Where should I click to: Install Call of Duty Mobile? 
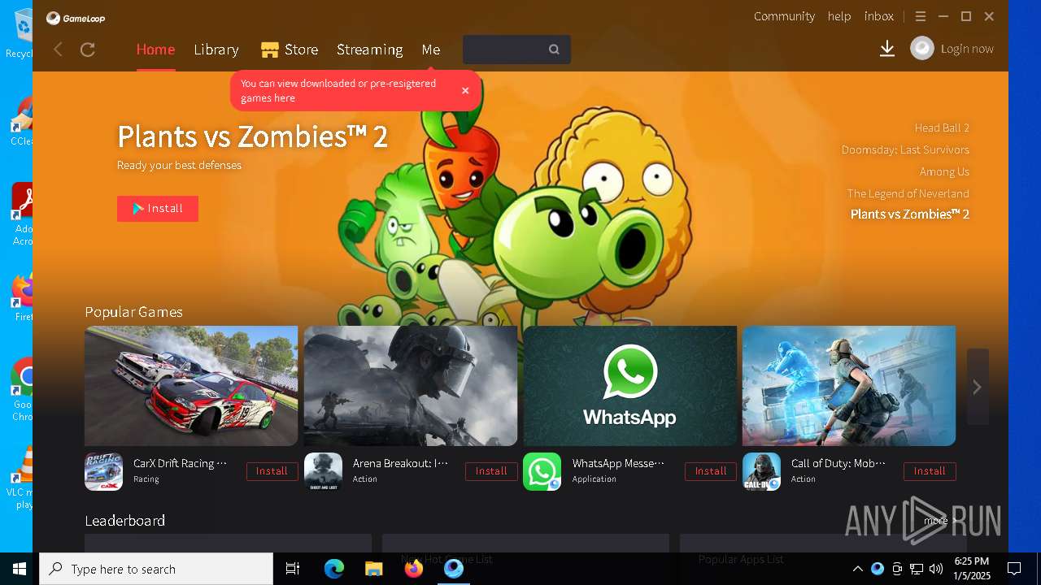pos(930,471)
